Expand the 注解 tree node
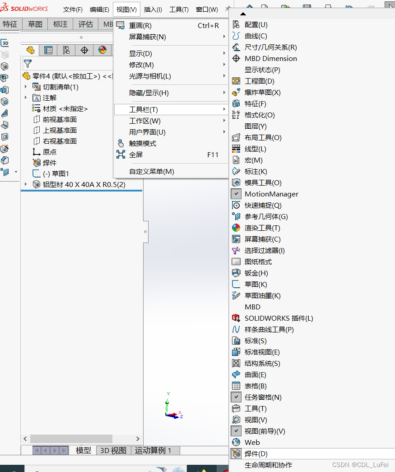Viewport: 395px width, 472px height. tap(26, 98)
